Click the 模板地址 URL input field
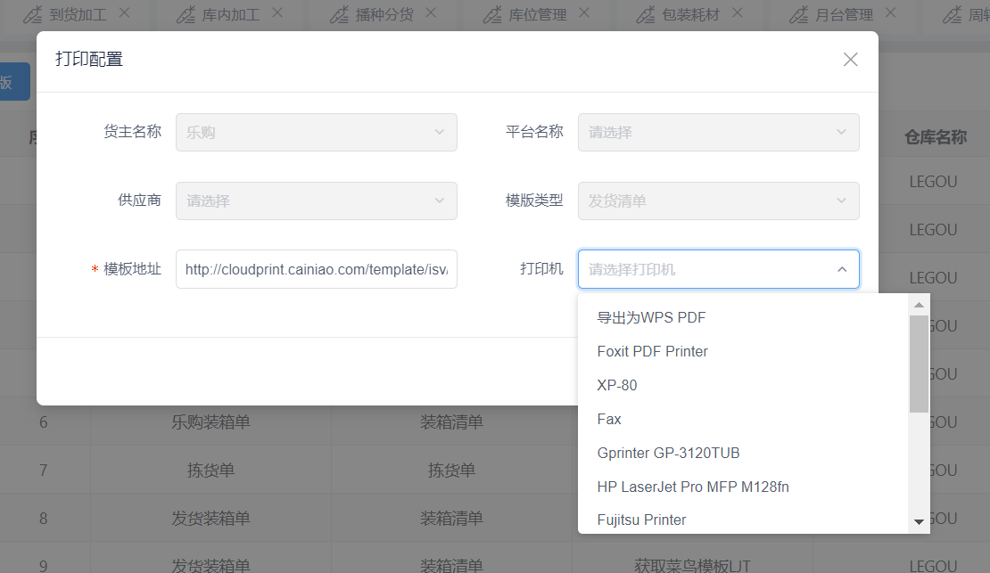Image resolution: width=990 pixels, height=573 pixels. (317, 269)
